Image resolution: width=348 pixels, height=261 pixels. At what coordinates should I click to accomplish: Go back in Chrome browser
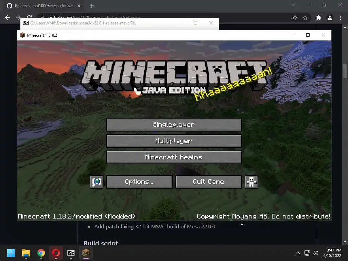(7, 18)
